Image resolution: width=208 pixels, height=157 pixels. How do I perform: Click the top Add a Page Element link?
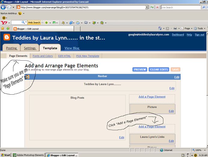click(152, 97)
